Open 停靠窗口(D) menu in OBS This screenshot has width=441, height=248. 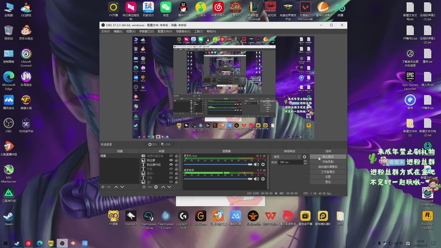[x=147, y=31]
